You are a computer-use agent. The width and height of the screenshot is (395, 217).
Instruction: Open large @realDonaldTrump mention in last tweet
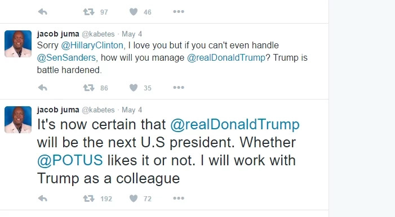pos(235,124)
